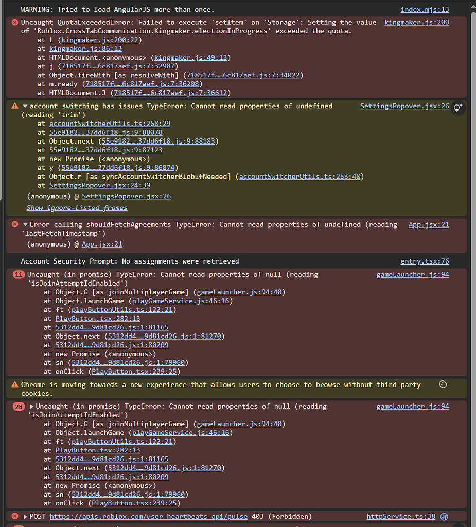Open entry.tsx:76 source location
The width and height of the screenshot is (476, 527).
tap(425, 261)
